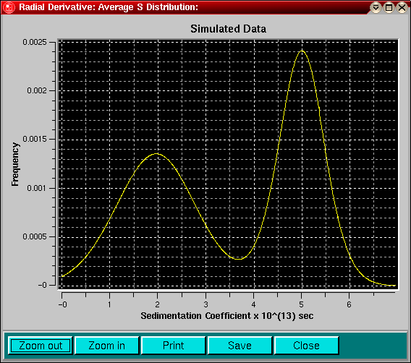The image size is (411, 363).
Task: Save the S distribution plot
Action: coord(240,346)
